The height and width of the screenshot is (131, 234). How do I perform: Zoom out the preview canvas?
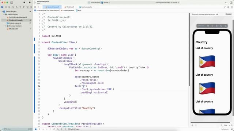click(x=222, y=126)
